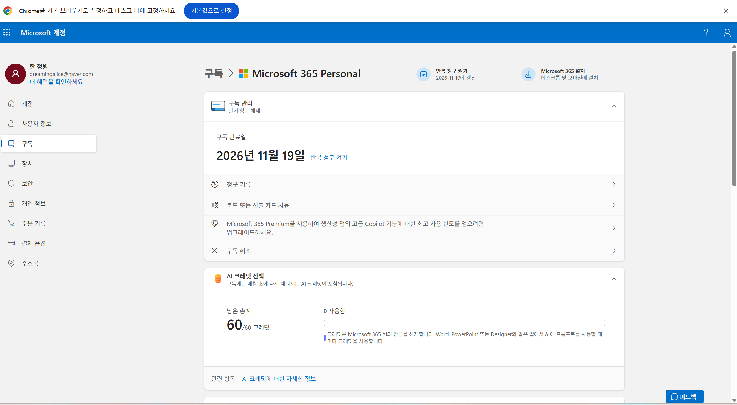Click the 구독 breadcrumb heading
Image resolution: width=737 pixels, height=405 pixels.
pos(214,74)
